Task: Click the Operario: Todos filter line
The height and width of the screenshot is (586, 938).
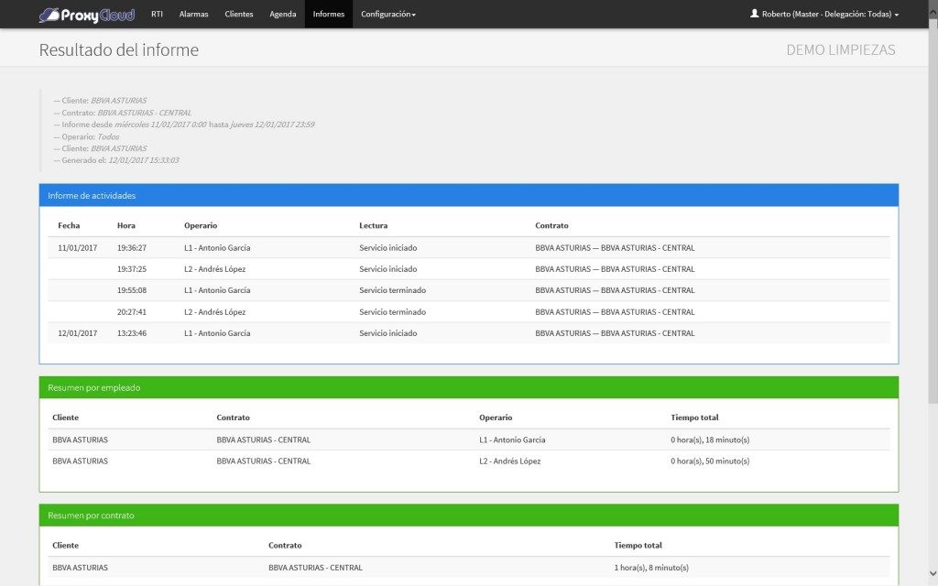Action: tap(86, 136)
